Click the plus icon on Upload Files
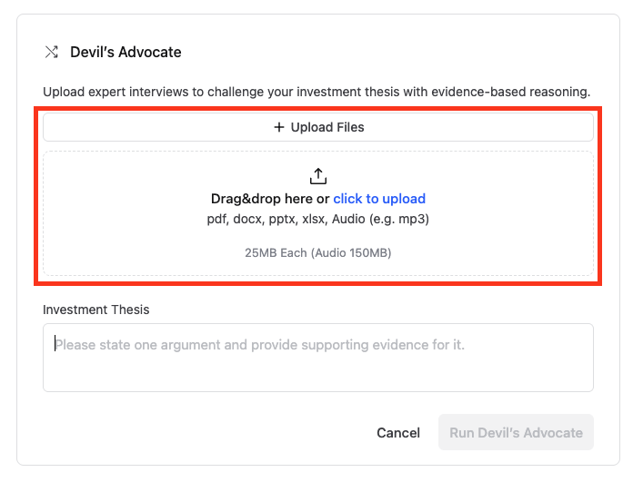The height and width of the screenshot is (482, 633). point(279,127)
